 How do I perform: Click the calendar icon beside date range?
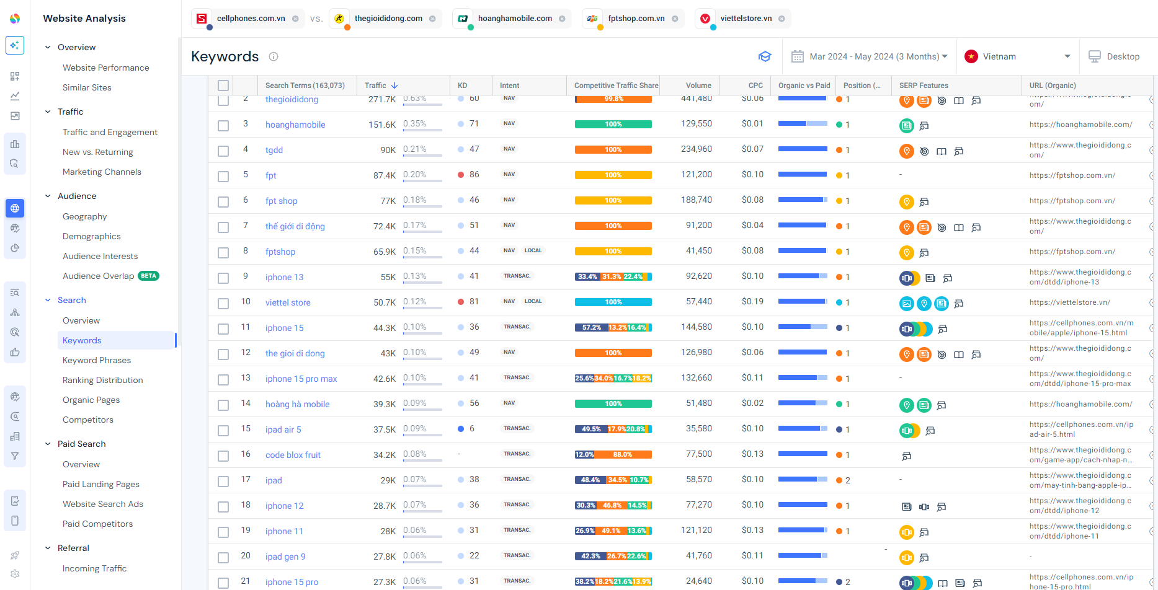point(798,56)
